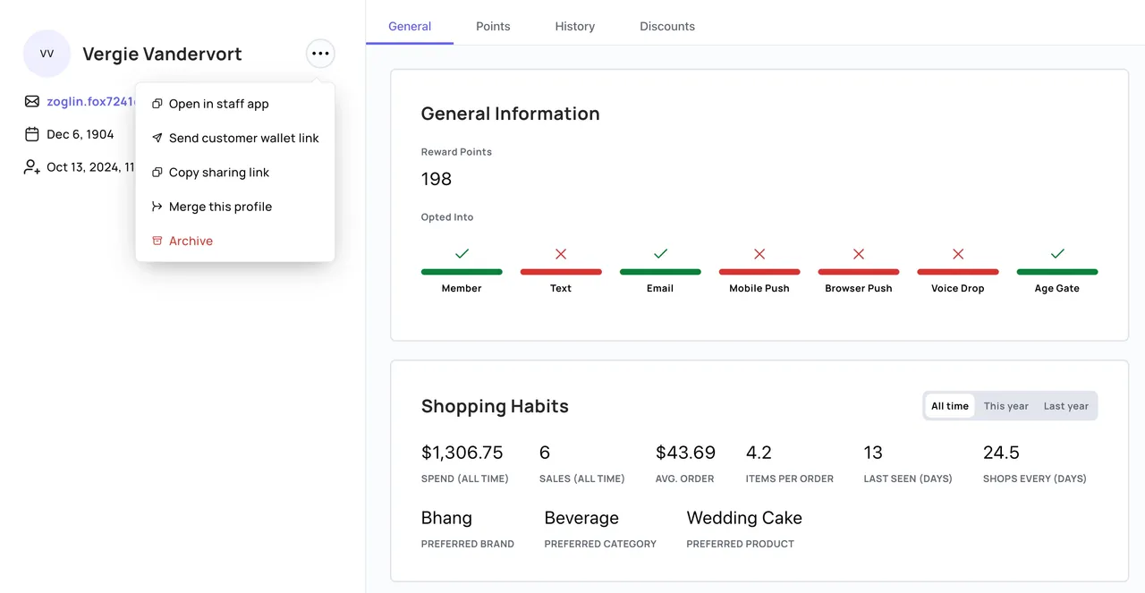1145x593 pixels.
Task: Click the copy icon beside Copy sharing link
Action: coord(157,172)
